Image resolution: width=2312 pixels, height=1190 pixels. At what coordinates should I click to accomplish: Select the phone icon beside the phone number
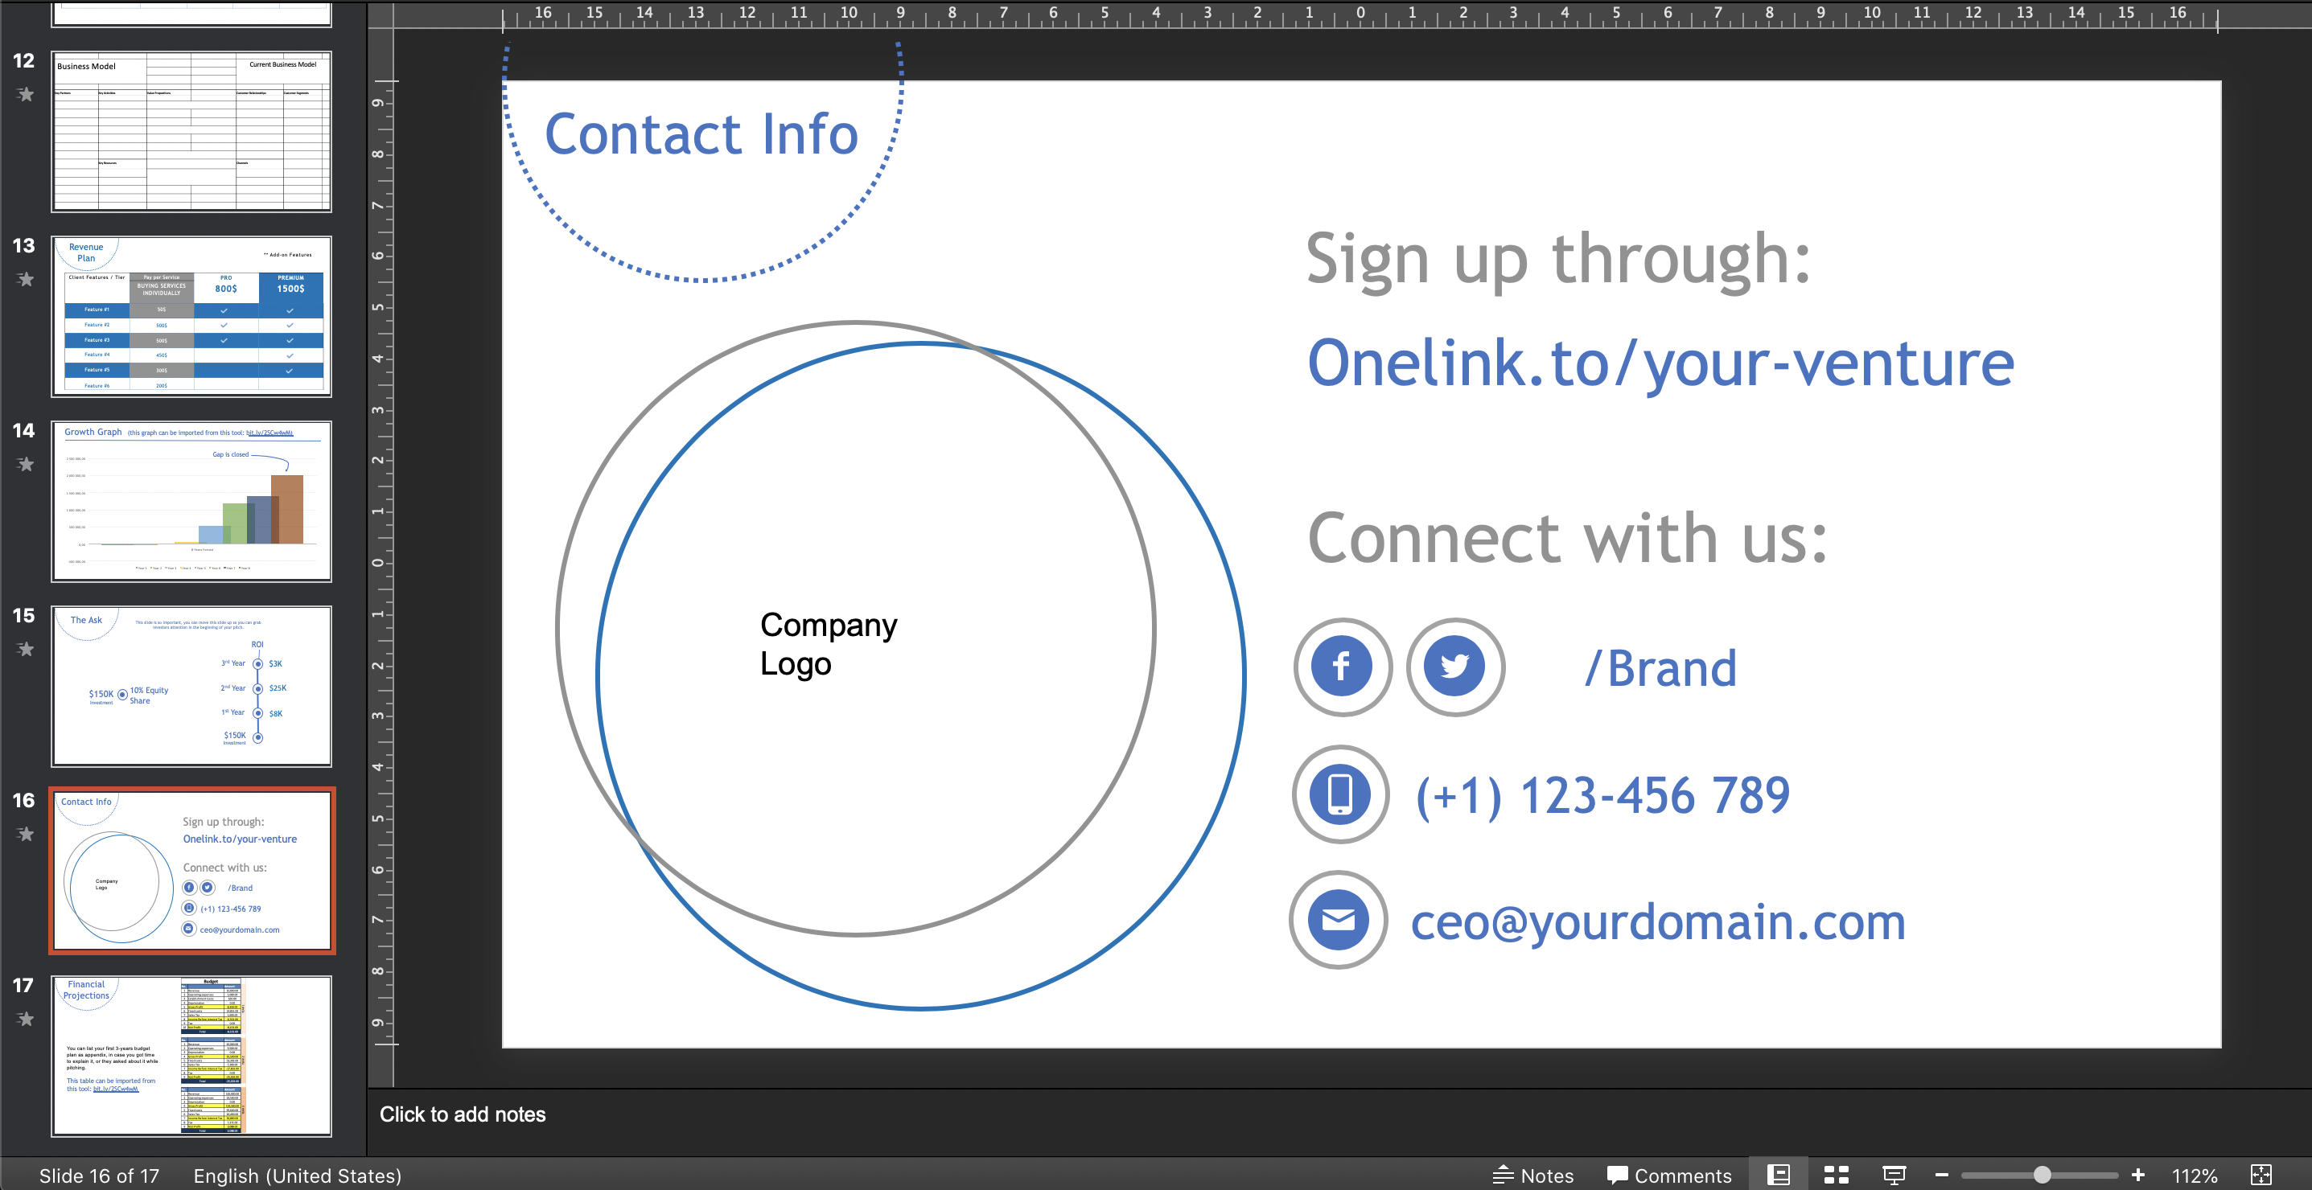pyautogui.click(x=1340, y=794)
